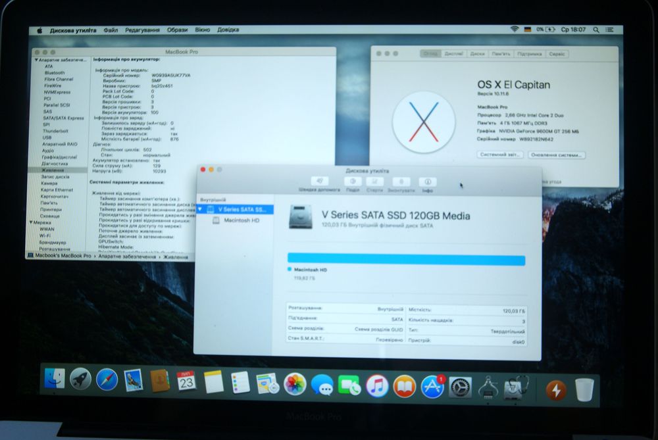Open the Mail stamp icon in dock
658x440 pixels.
(x=134, y=380)
